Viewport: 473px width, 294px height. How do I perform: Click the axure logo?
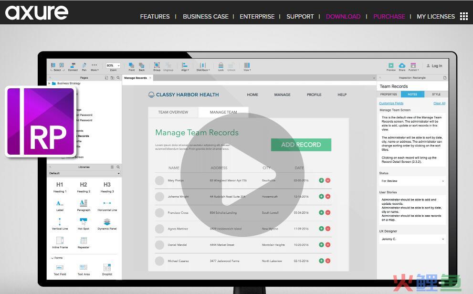pos(36,12)
